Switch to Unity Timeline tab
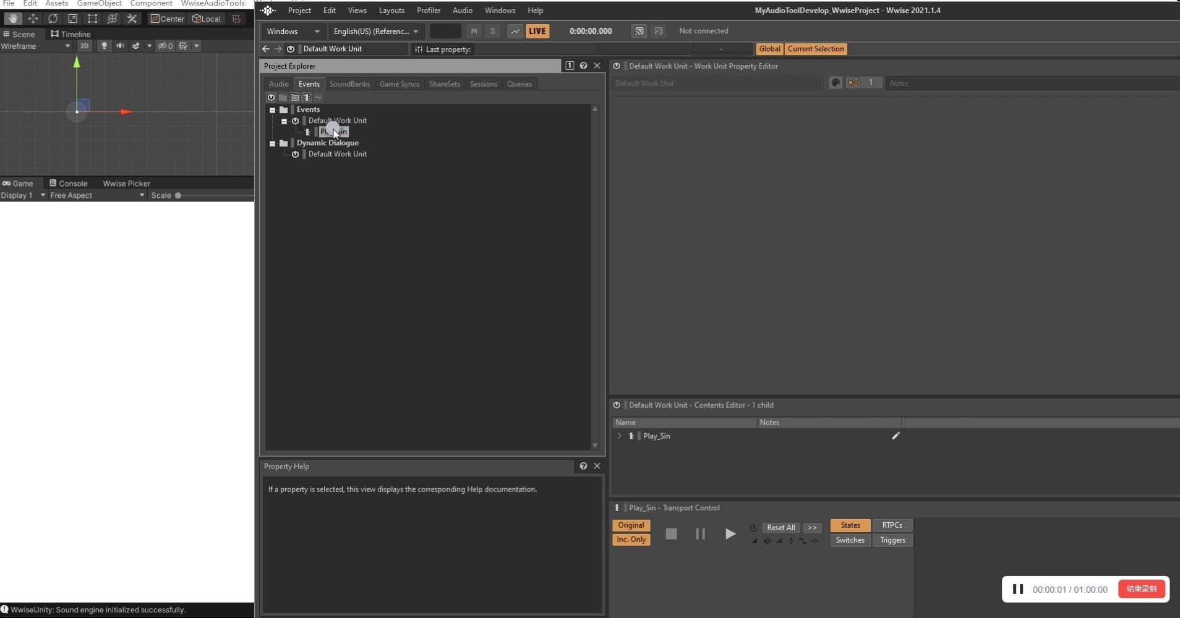This screenshot has height=618, width=1180. 71,34
